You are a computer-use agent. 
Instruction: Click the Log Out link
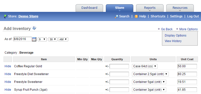click(x=193, y=16)
